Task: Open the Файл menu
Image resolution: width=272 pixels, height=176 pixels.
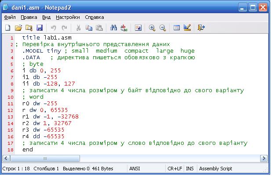Action: pyautogui.click(x=10, y=17)
